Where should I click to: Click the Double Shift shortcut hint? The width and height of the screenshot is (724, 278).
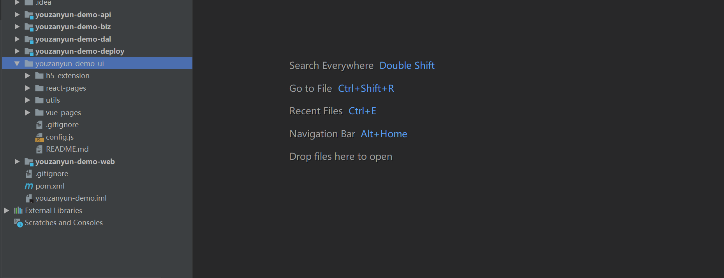click(x=407, y=65)
